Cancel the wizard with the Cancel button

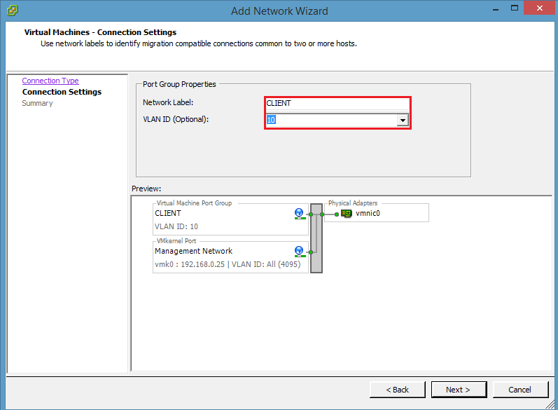coord(520,390)
